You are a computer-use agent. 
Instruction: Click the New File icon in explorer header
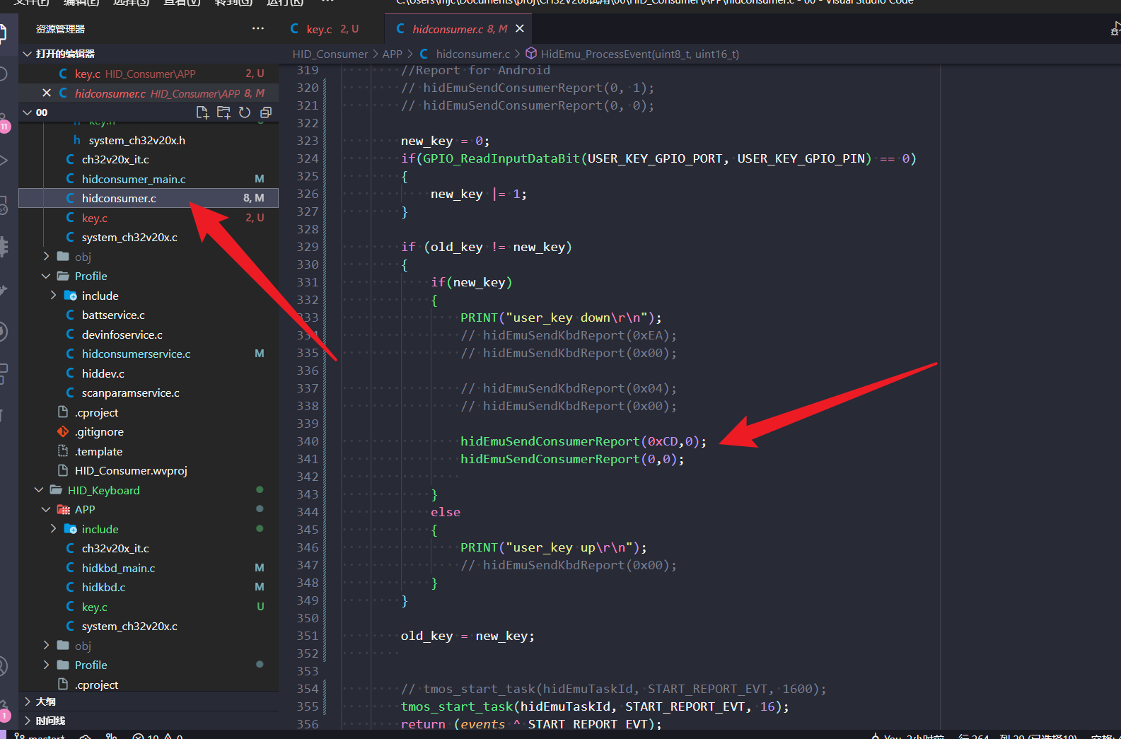click(x=202, y=112)
